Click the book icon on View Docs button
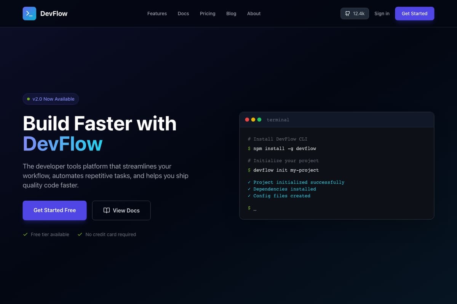Screen dimensions: 457x304 (106, 210)
